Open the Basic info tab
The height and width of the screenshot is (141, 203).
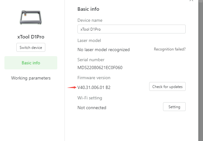pyautogui.click(x=31, y=63)
